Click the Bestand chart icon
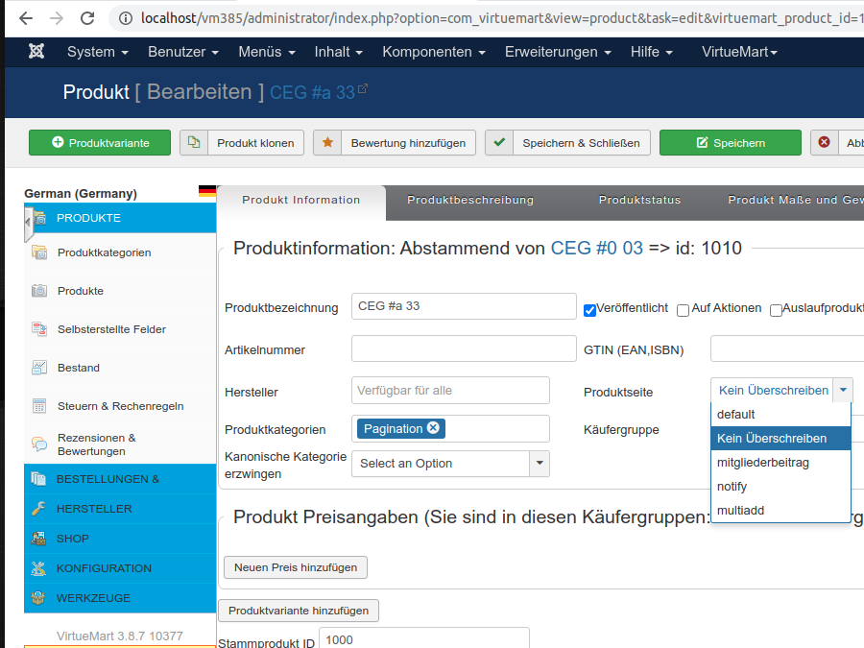 [39, 368]
